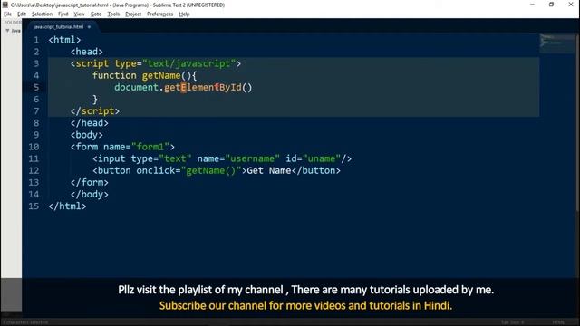Switch to the javascript_tutorial.html tab

(x=58, y=26)
